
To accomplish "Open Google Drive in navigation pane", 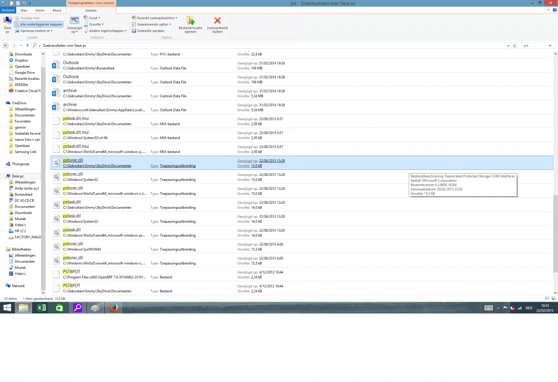I will click(25, 72).
